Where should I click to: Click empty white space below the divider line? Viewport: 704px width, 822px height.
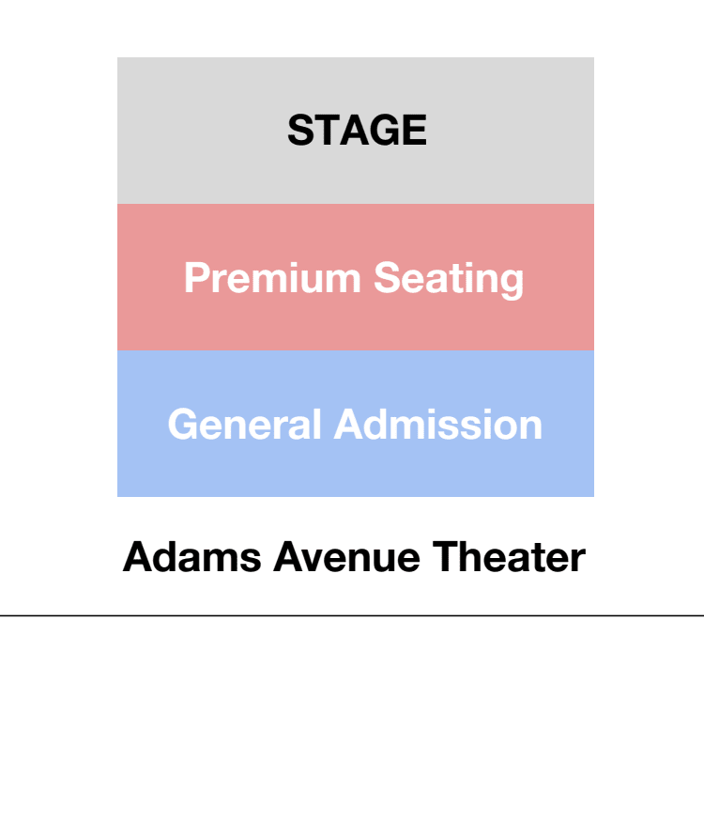click(x=352, y=719)
